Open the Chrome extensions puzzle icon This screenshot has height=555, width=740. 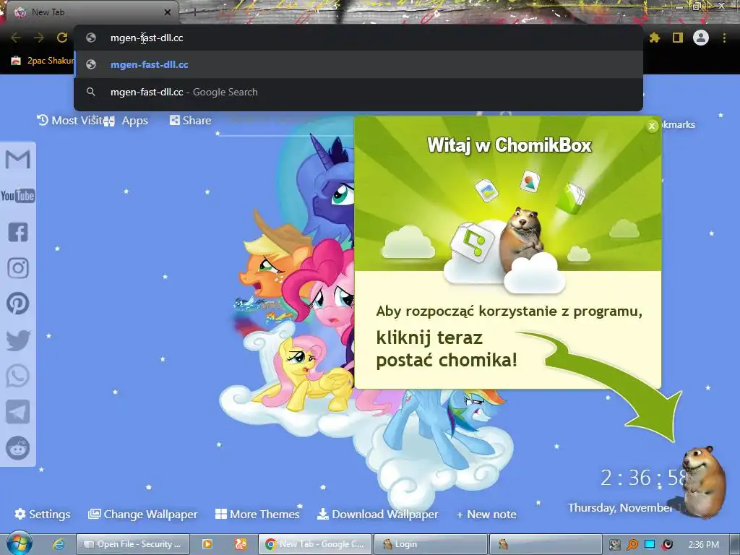pyautogui.click(x=654, y=38)
